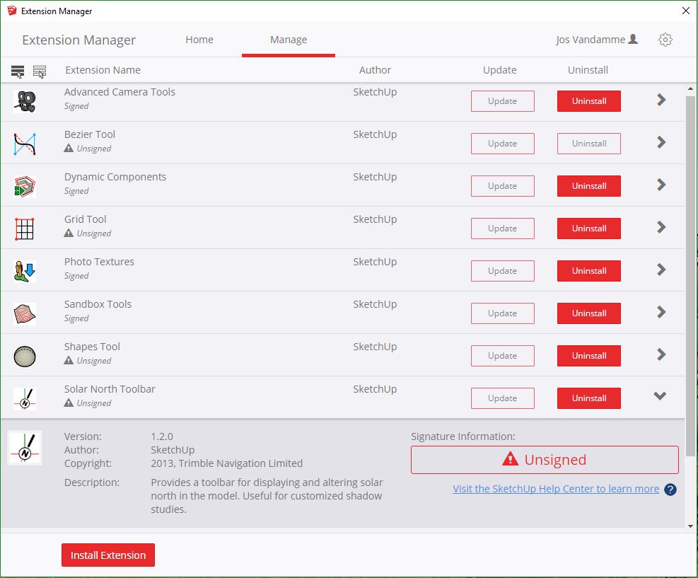Image resolution: width=698 pixels, height=578 pixels.
Task: Click Update for Dynamic Components
Action: point(503,185)
